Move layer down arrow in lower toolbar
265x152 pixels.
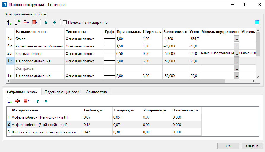pos(46,101)
